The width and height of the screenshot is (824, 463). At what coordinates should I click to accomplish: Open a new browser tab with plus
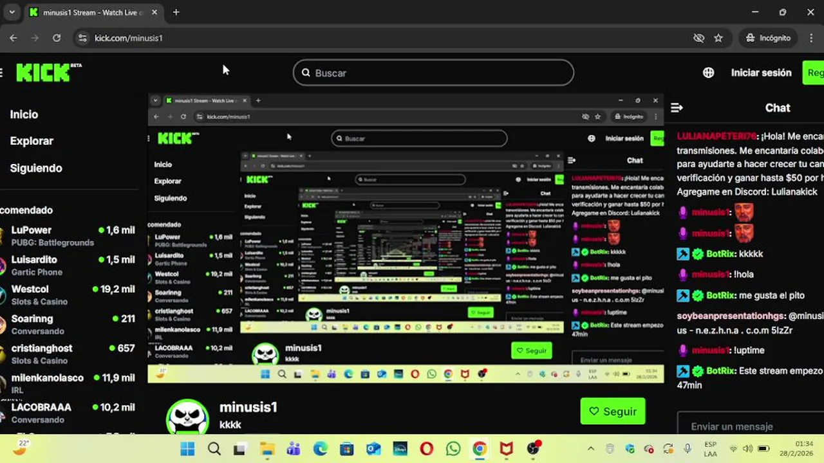click(x=176, y=12)
